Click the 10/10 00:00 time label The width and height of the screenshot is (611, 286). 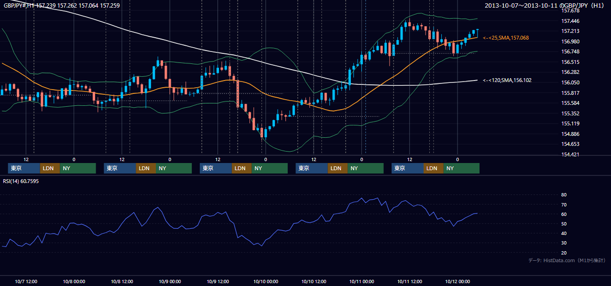(x=265, y=281)
